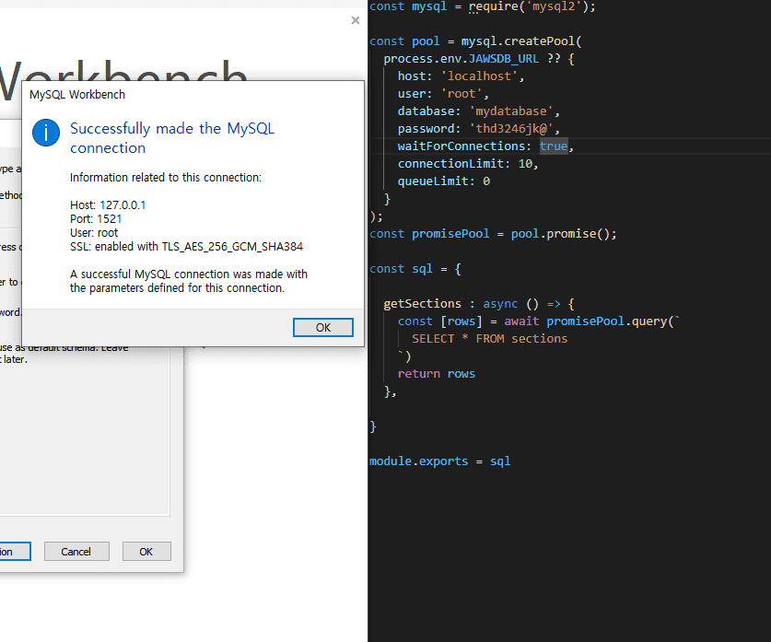Viewport: 771px width, 642px height.
Task: Click the JAWSDB_URL environment variable
Action: 504,59
